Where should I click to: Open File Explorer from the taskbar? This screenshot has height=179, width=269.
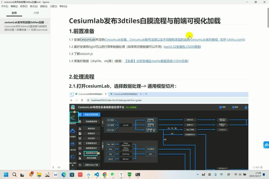click(39, 175)
